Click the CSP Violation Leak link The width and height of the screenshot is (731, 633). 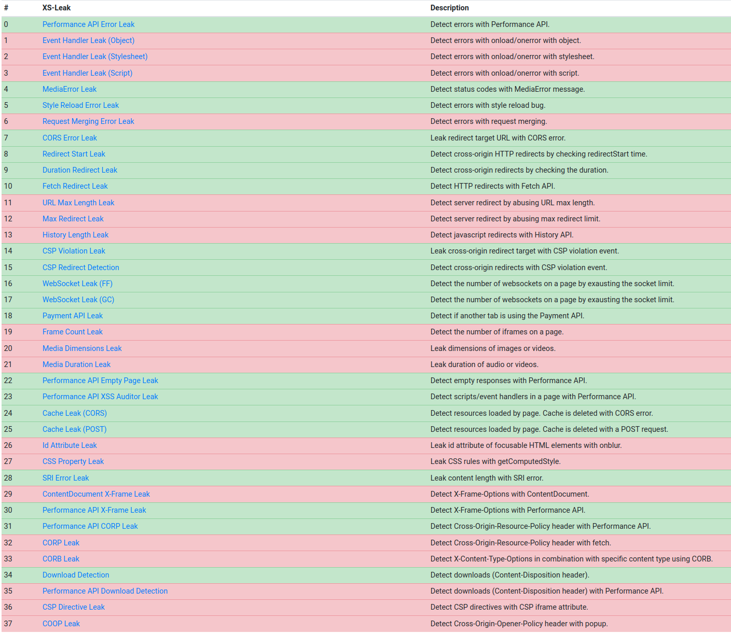[x=74, y=251]
